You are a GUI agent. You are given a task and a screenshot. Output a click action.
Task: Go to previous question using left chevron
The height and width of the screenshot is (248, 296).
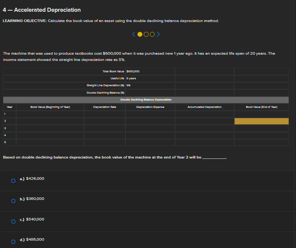[133, 34]
